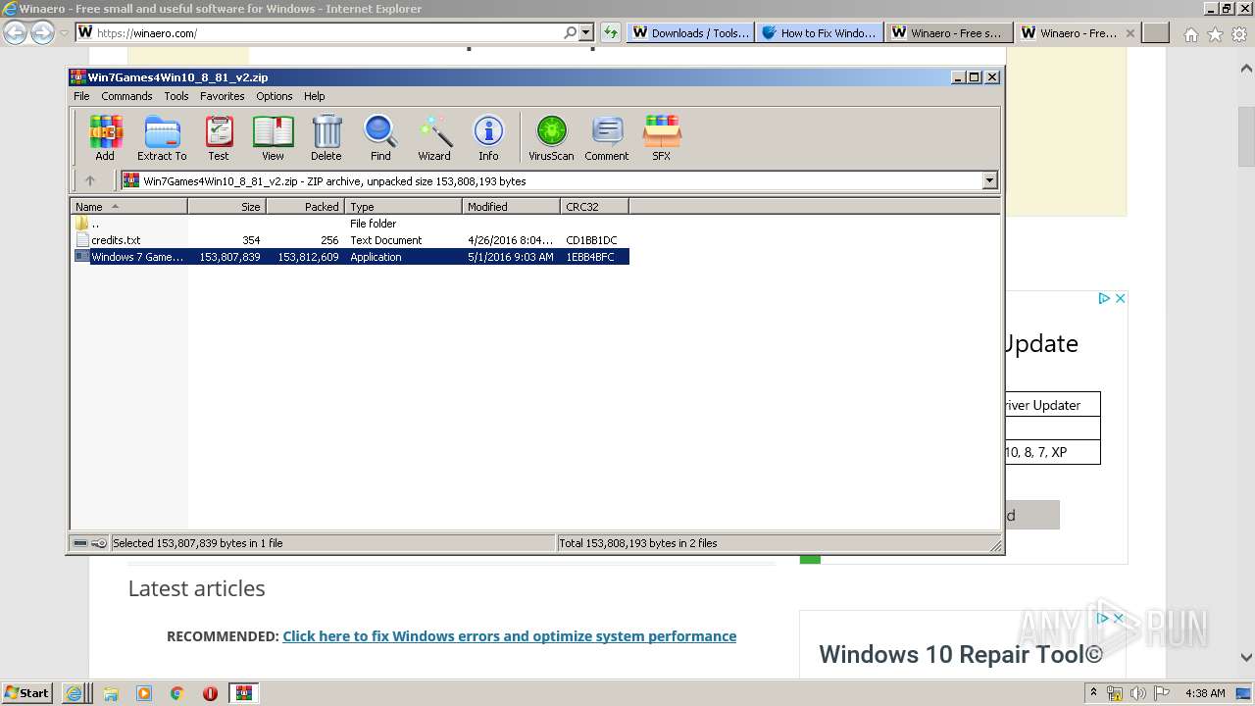Click the Delete trash can icon
The height and width of the screenshot is (706, 1255).
[326, 137]
